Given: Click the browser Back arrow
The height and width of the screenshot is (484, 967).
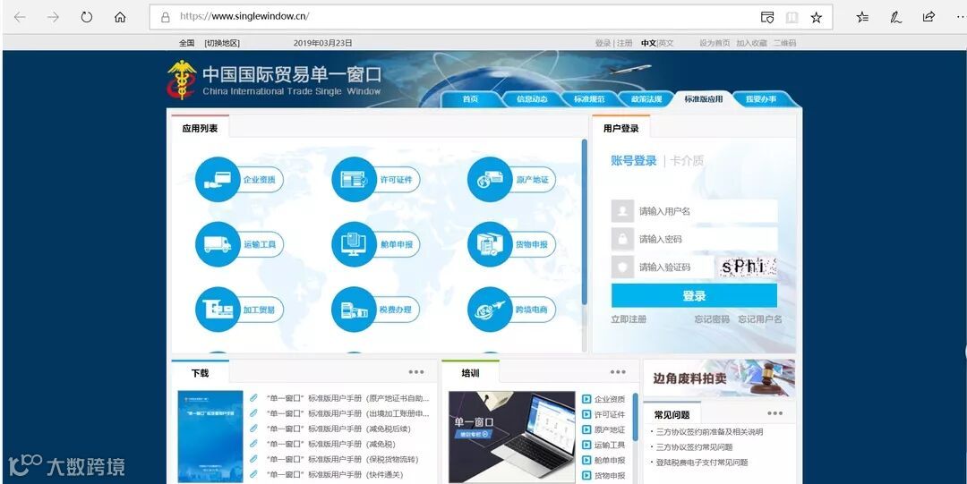Looking at the screenshot, I should pyautogui.click(x=20, y=17).
